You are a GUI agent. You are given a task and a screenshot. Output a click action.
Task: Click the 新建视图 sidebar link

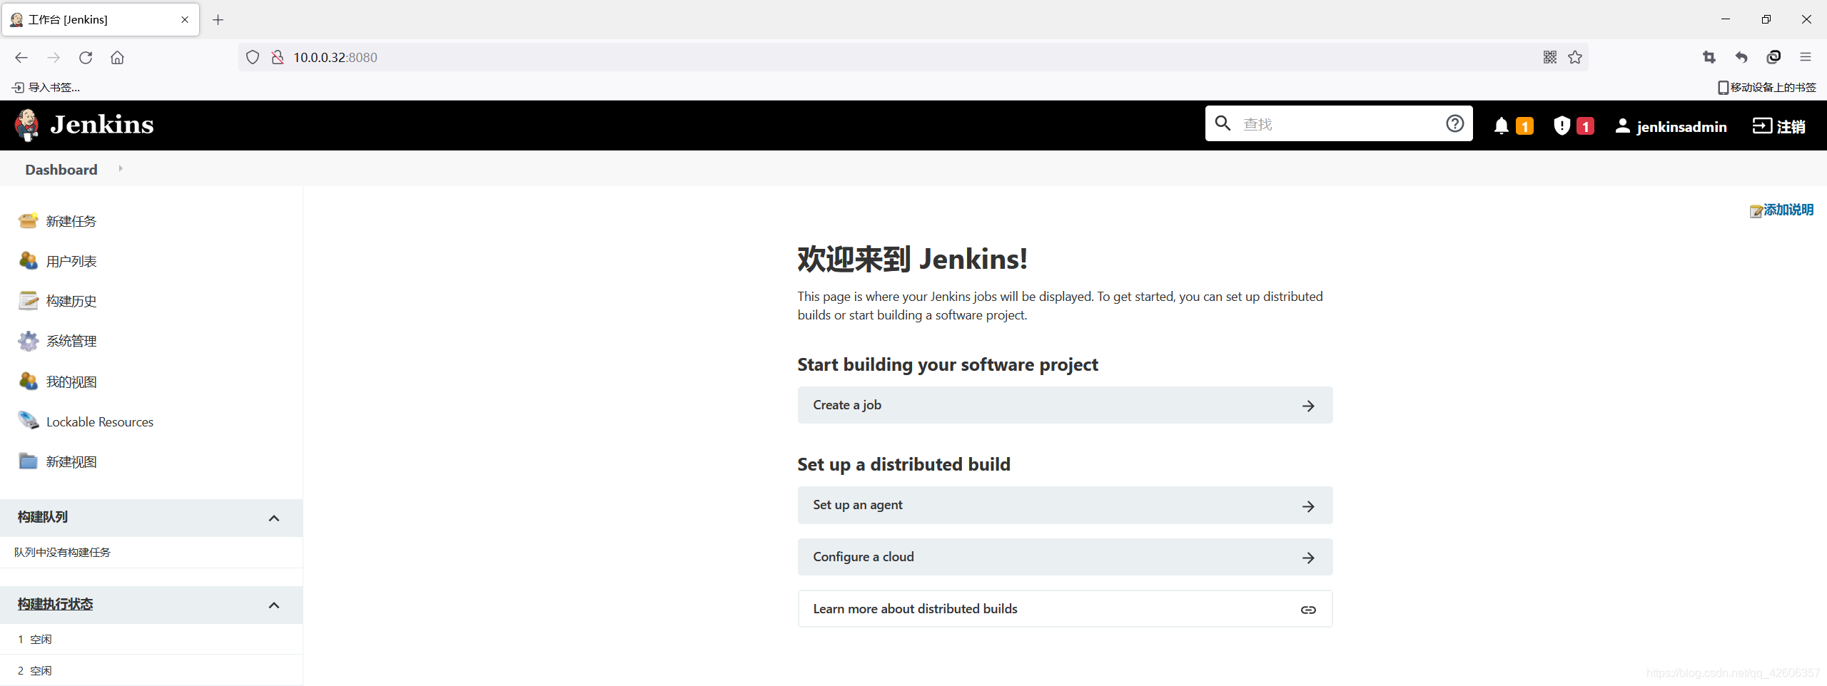tap(71, 461)
